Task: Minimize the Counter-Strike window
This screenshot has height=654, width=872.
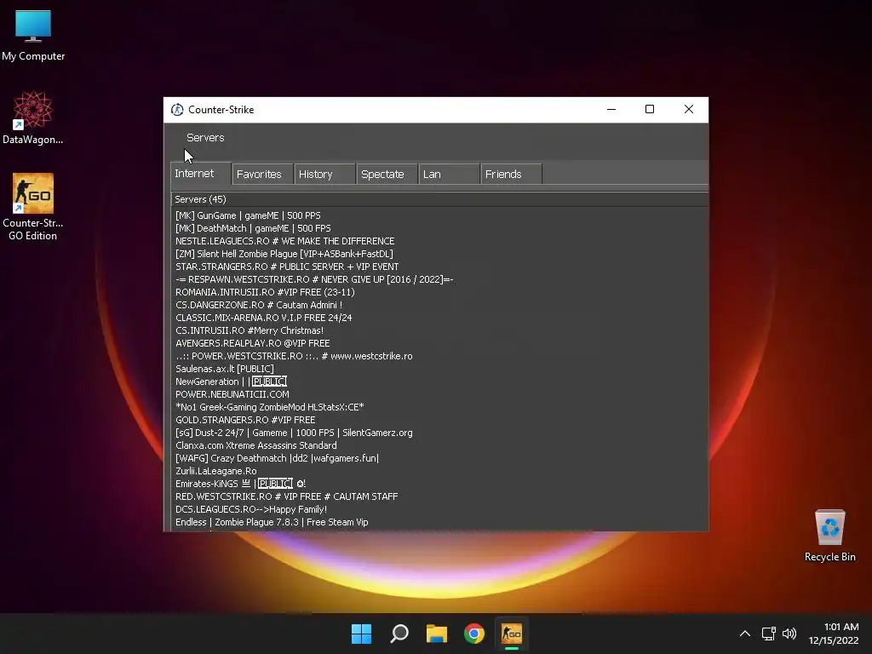Action: tap(611, 110)
